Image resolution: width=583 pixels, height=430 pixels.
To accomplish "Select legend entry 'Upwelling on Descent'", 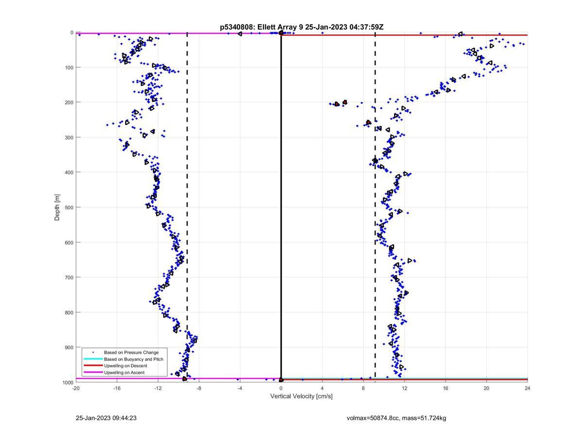I will 125,365.
